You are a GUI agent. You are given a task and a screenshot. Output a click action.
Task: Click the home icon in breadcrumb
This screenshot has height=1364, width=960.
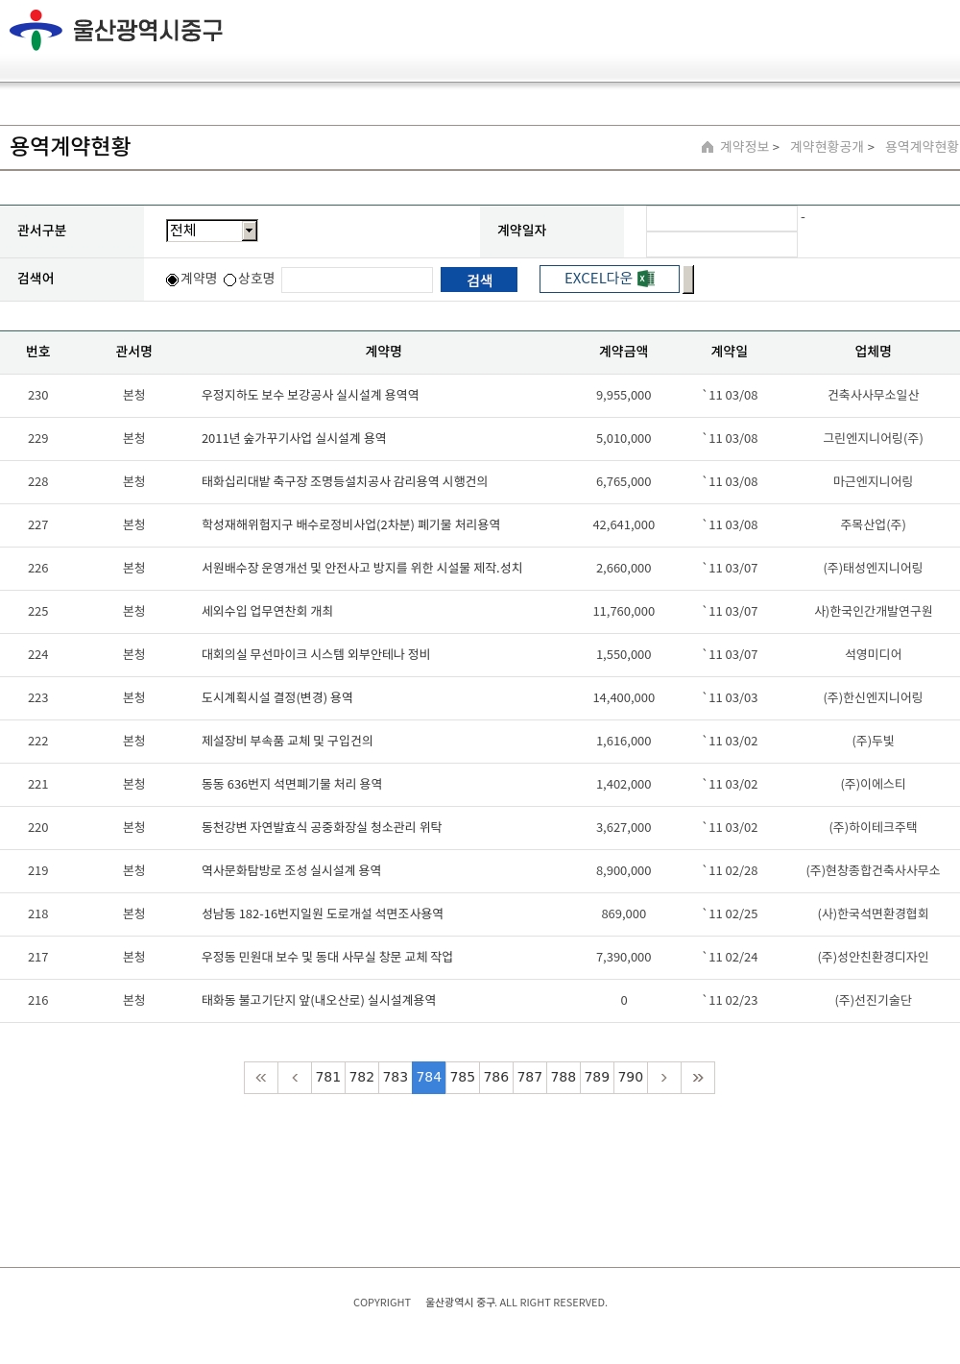coord(708,147)
